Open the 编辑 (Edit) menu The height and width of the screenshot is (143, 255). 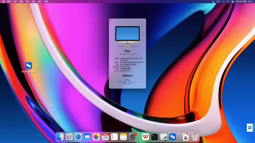tap(21, 2)
